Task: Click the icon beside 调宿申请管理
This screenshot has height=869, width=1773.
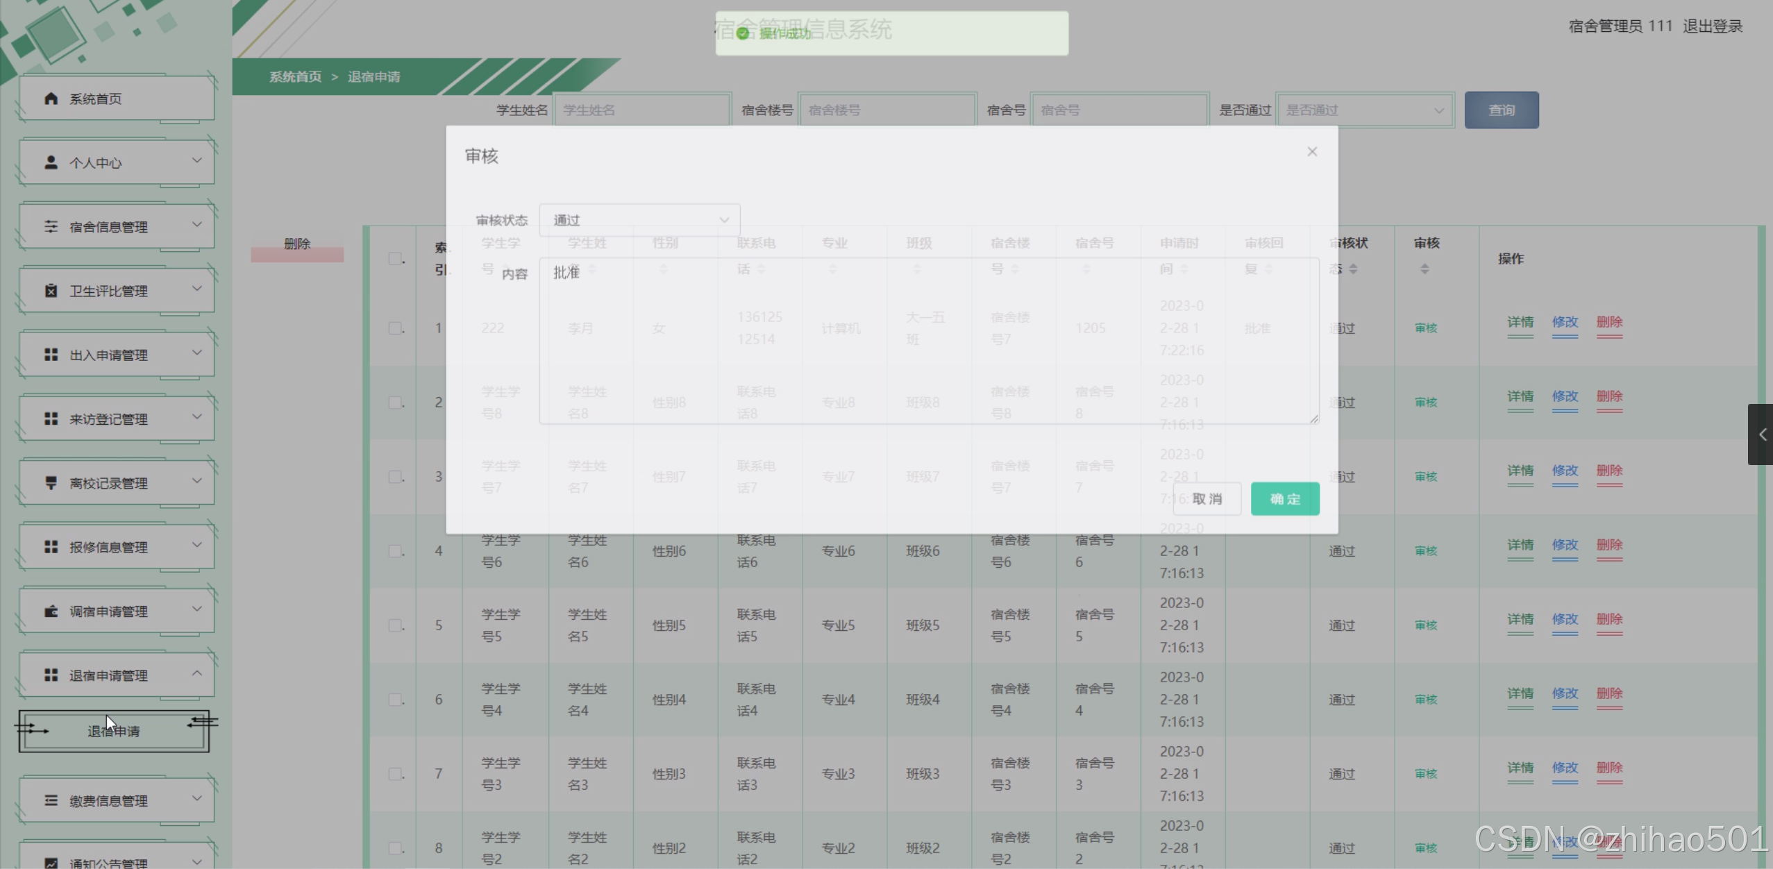Action: (51, 611)
